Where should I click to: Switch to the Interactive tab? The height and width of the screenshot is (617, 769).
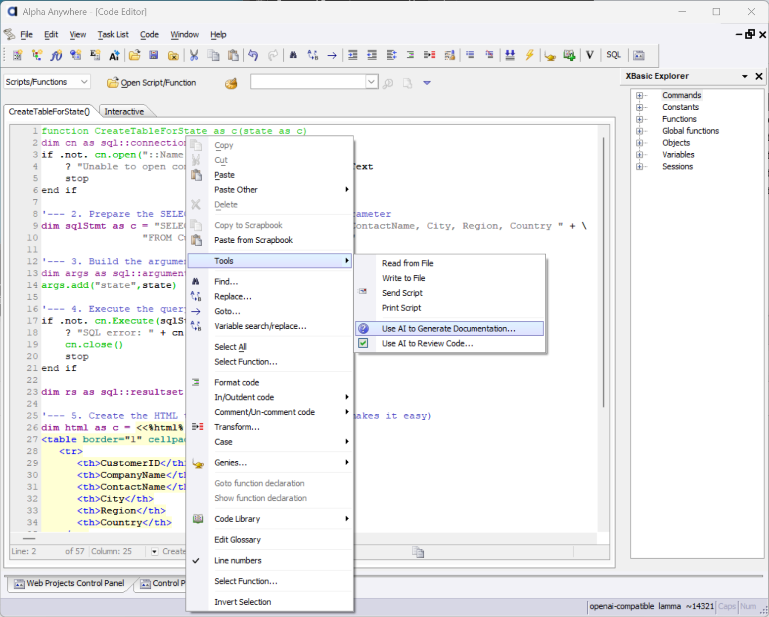coord(124,111)
